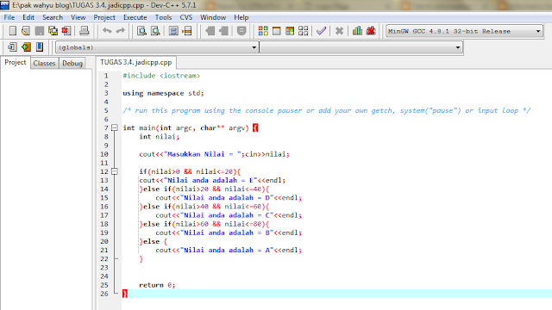The height and width of the screenshot is (310, 552).
Task: Open the Search menu
Action: 53,17
